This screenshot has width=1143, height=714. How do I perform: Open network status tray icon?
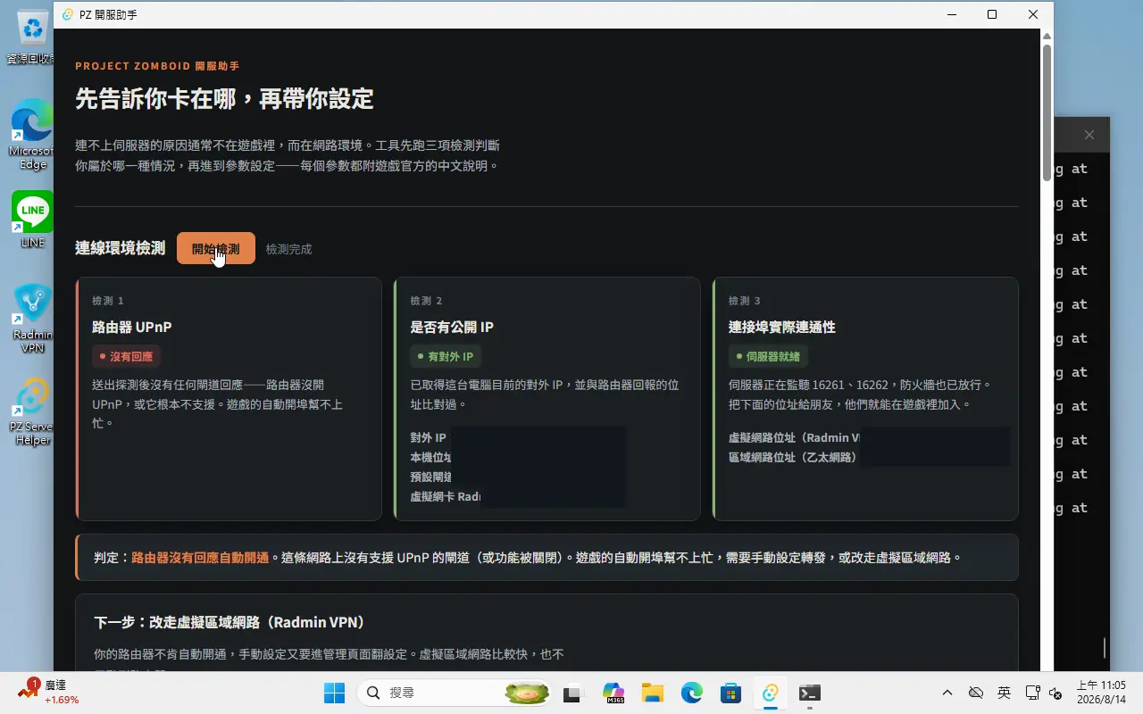1032,693
